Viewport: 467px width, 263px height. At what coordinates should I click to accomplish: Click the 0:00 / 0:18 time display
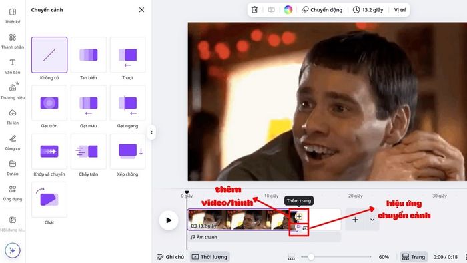point(445,257)
